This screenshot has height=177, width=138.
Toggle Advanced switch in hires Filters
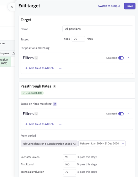click(121, 114)
